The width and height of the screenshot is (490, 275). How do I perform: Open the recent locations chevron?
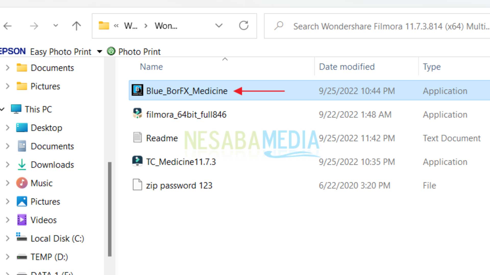[x=55, y=25]
